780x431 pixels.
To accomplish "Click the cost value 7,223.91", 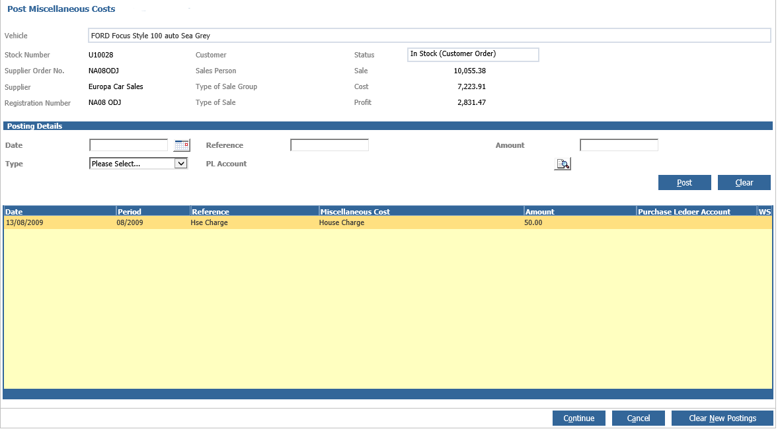I will pos(471,86).
